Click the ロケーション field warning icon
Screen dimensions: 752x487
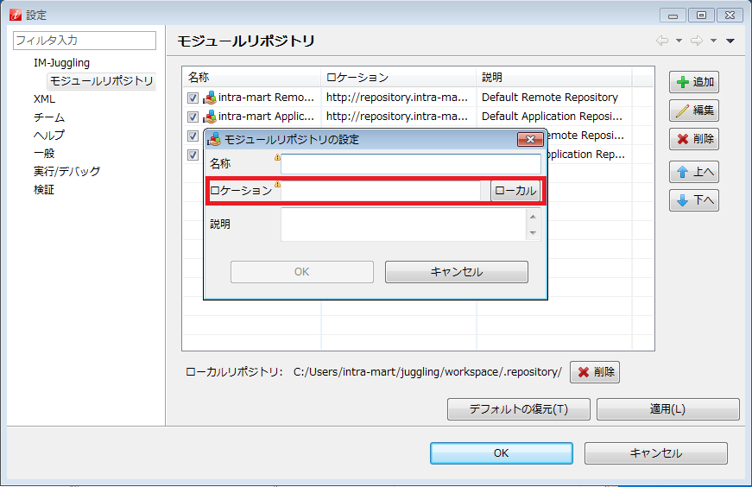pos(277,184)
